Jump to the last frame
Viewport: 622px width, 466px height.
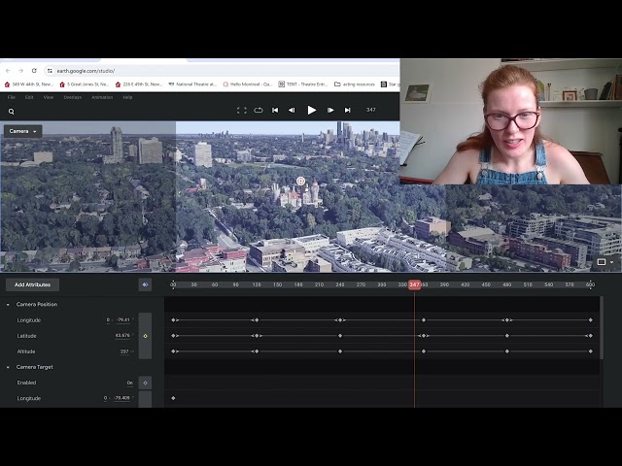[348, 110]
